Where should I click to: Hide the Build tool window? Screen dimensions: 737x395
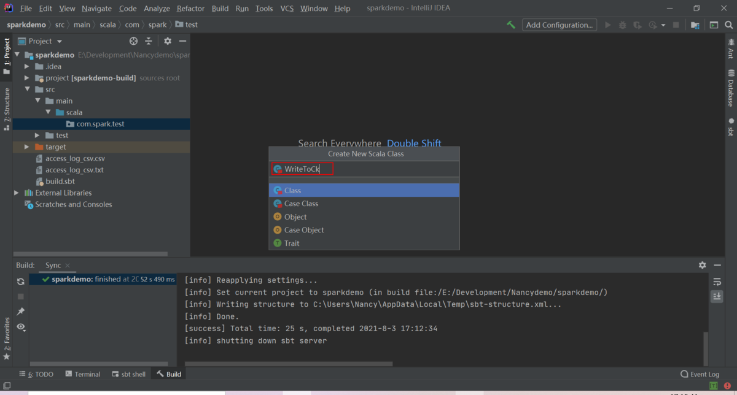pyautogui.click(x=717, y=265)
